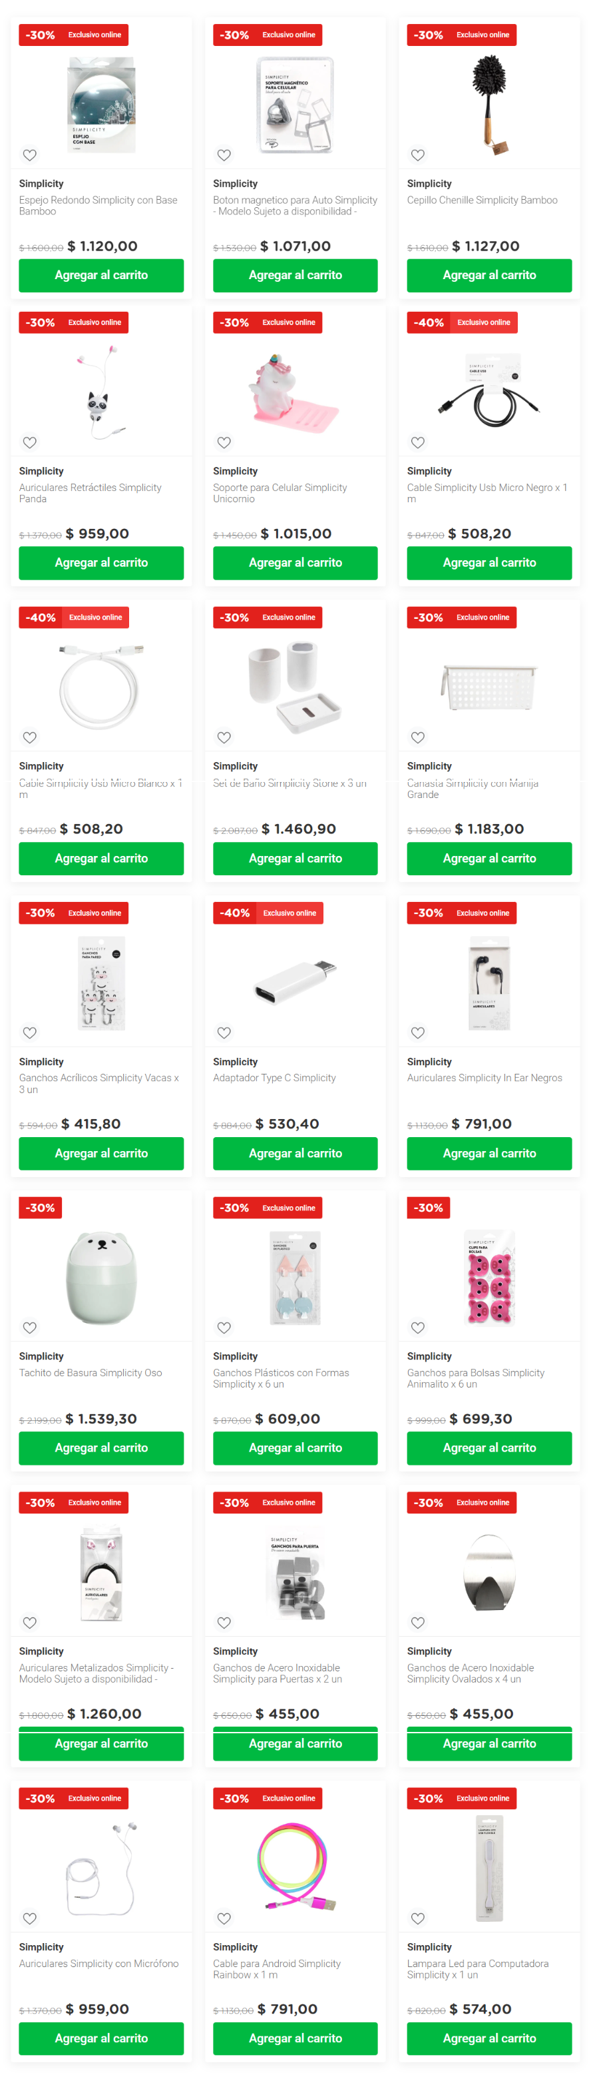Image resolution: width=591 pixels, height=2077 pixels.
Task: Add Auriculares Simplicity con Micrófono to cart
Action: click(x=100, y=2039)
